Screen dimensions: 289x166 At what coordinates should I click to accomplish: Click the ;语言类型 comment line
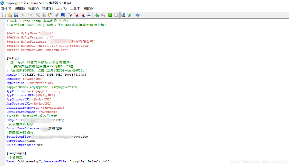click(x=14, y=157)
